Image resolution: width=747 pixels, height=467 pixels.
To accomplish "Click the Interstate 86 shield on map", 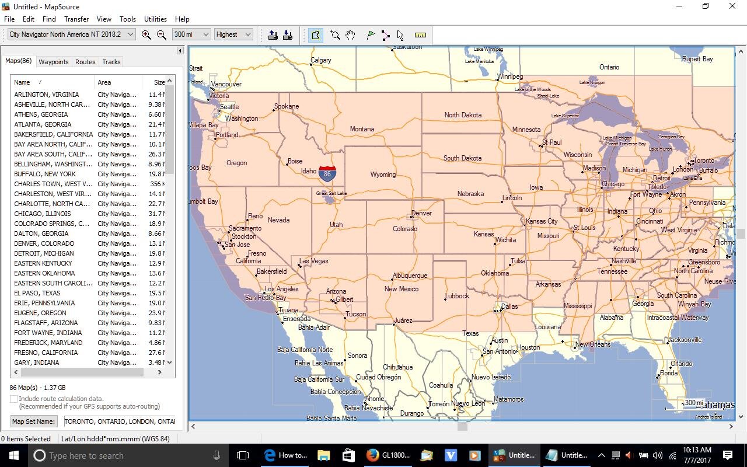I will point(327,173).
